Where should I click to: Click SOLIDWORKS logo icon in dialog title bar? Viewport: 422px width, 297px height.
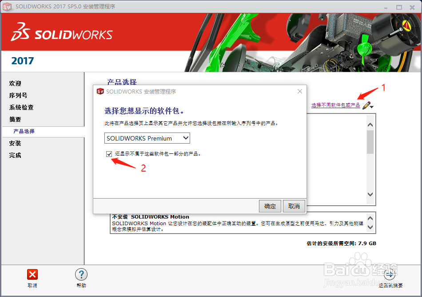[x=100, y=91]
